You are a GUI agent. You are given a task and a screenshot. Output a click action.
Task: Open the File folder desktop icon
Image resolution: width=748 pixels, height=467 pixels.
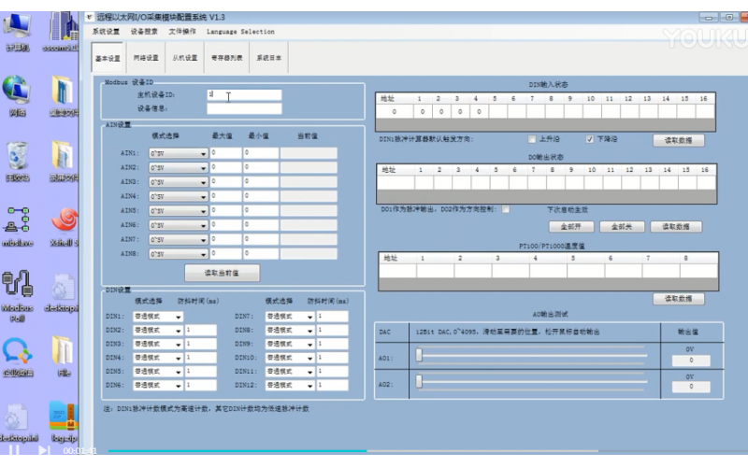point(64,353)
